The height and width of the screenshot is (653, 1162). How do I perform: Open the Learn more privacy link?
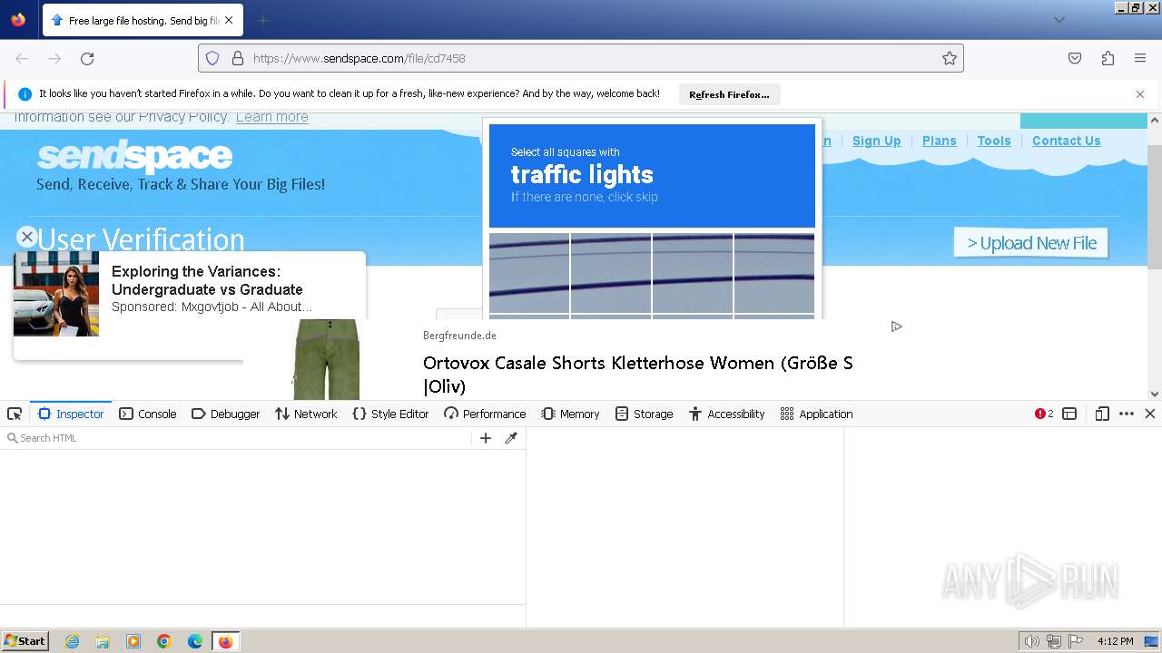click(271, 117)
